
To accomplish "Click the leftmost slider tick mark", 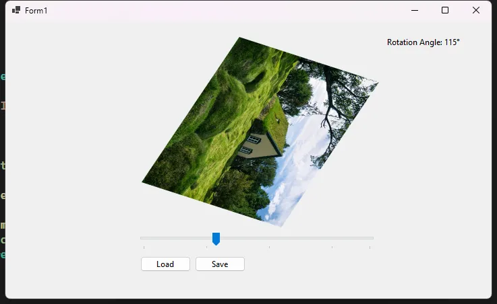I will click(144, 248).
